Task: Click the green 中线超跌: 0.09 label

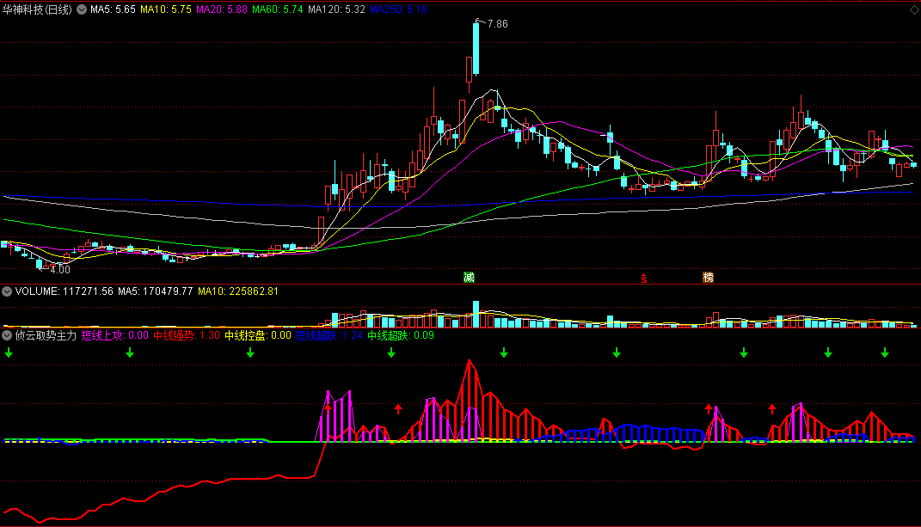Action: [401, 335]
